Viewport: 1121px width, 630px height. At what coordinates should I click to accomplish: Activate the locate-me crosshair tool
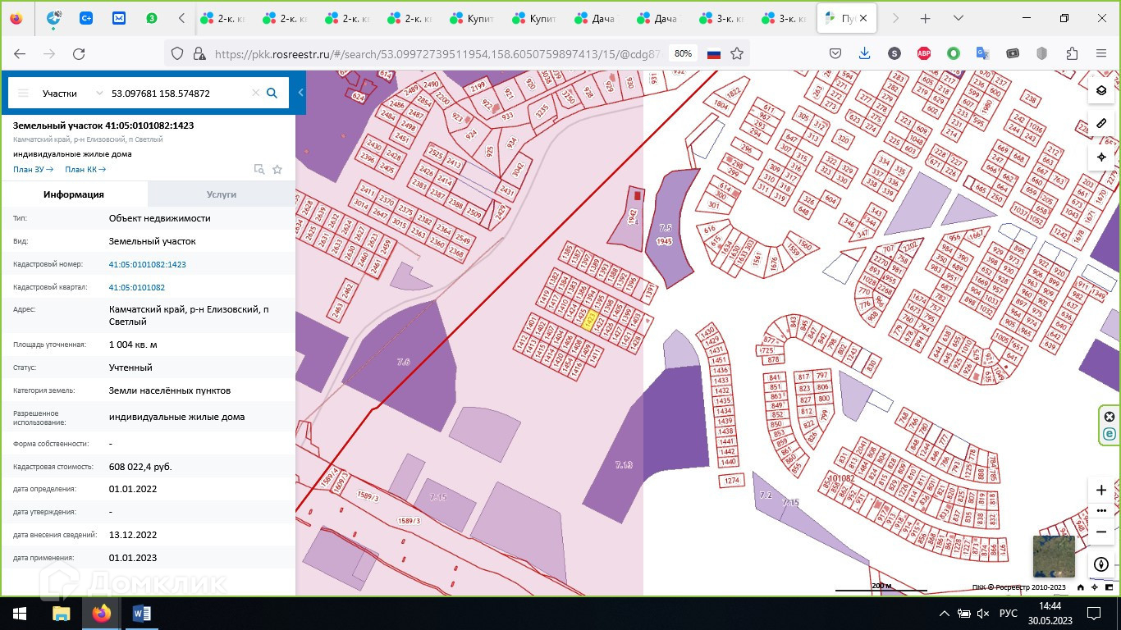tap(1101, 157)
